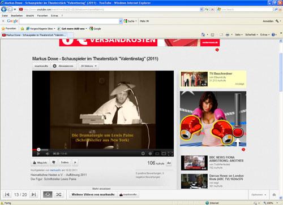Switch the player to small size
The height and width of the screenshot is (205, 283).
[157, 154]
